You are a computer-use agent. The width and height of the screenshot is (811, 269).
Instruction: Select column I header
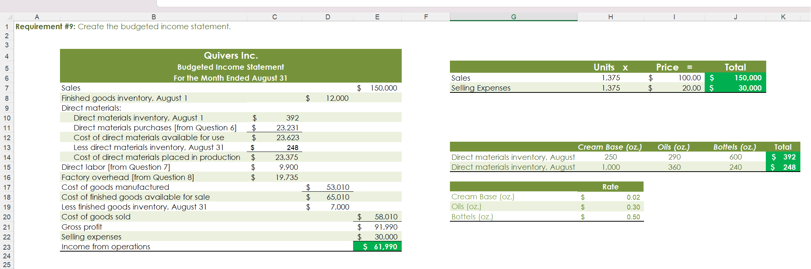[674, 17]
